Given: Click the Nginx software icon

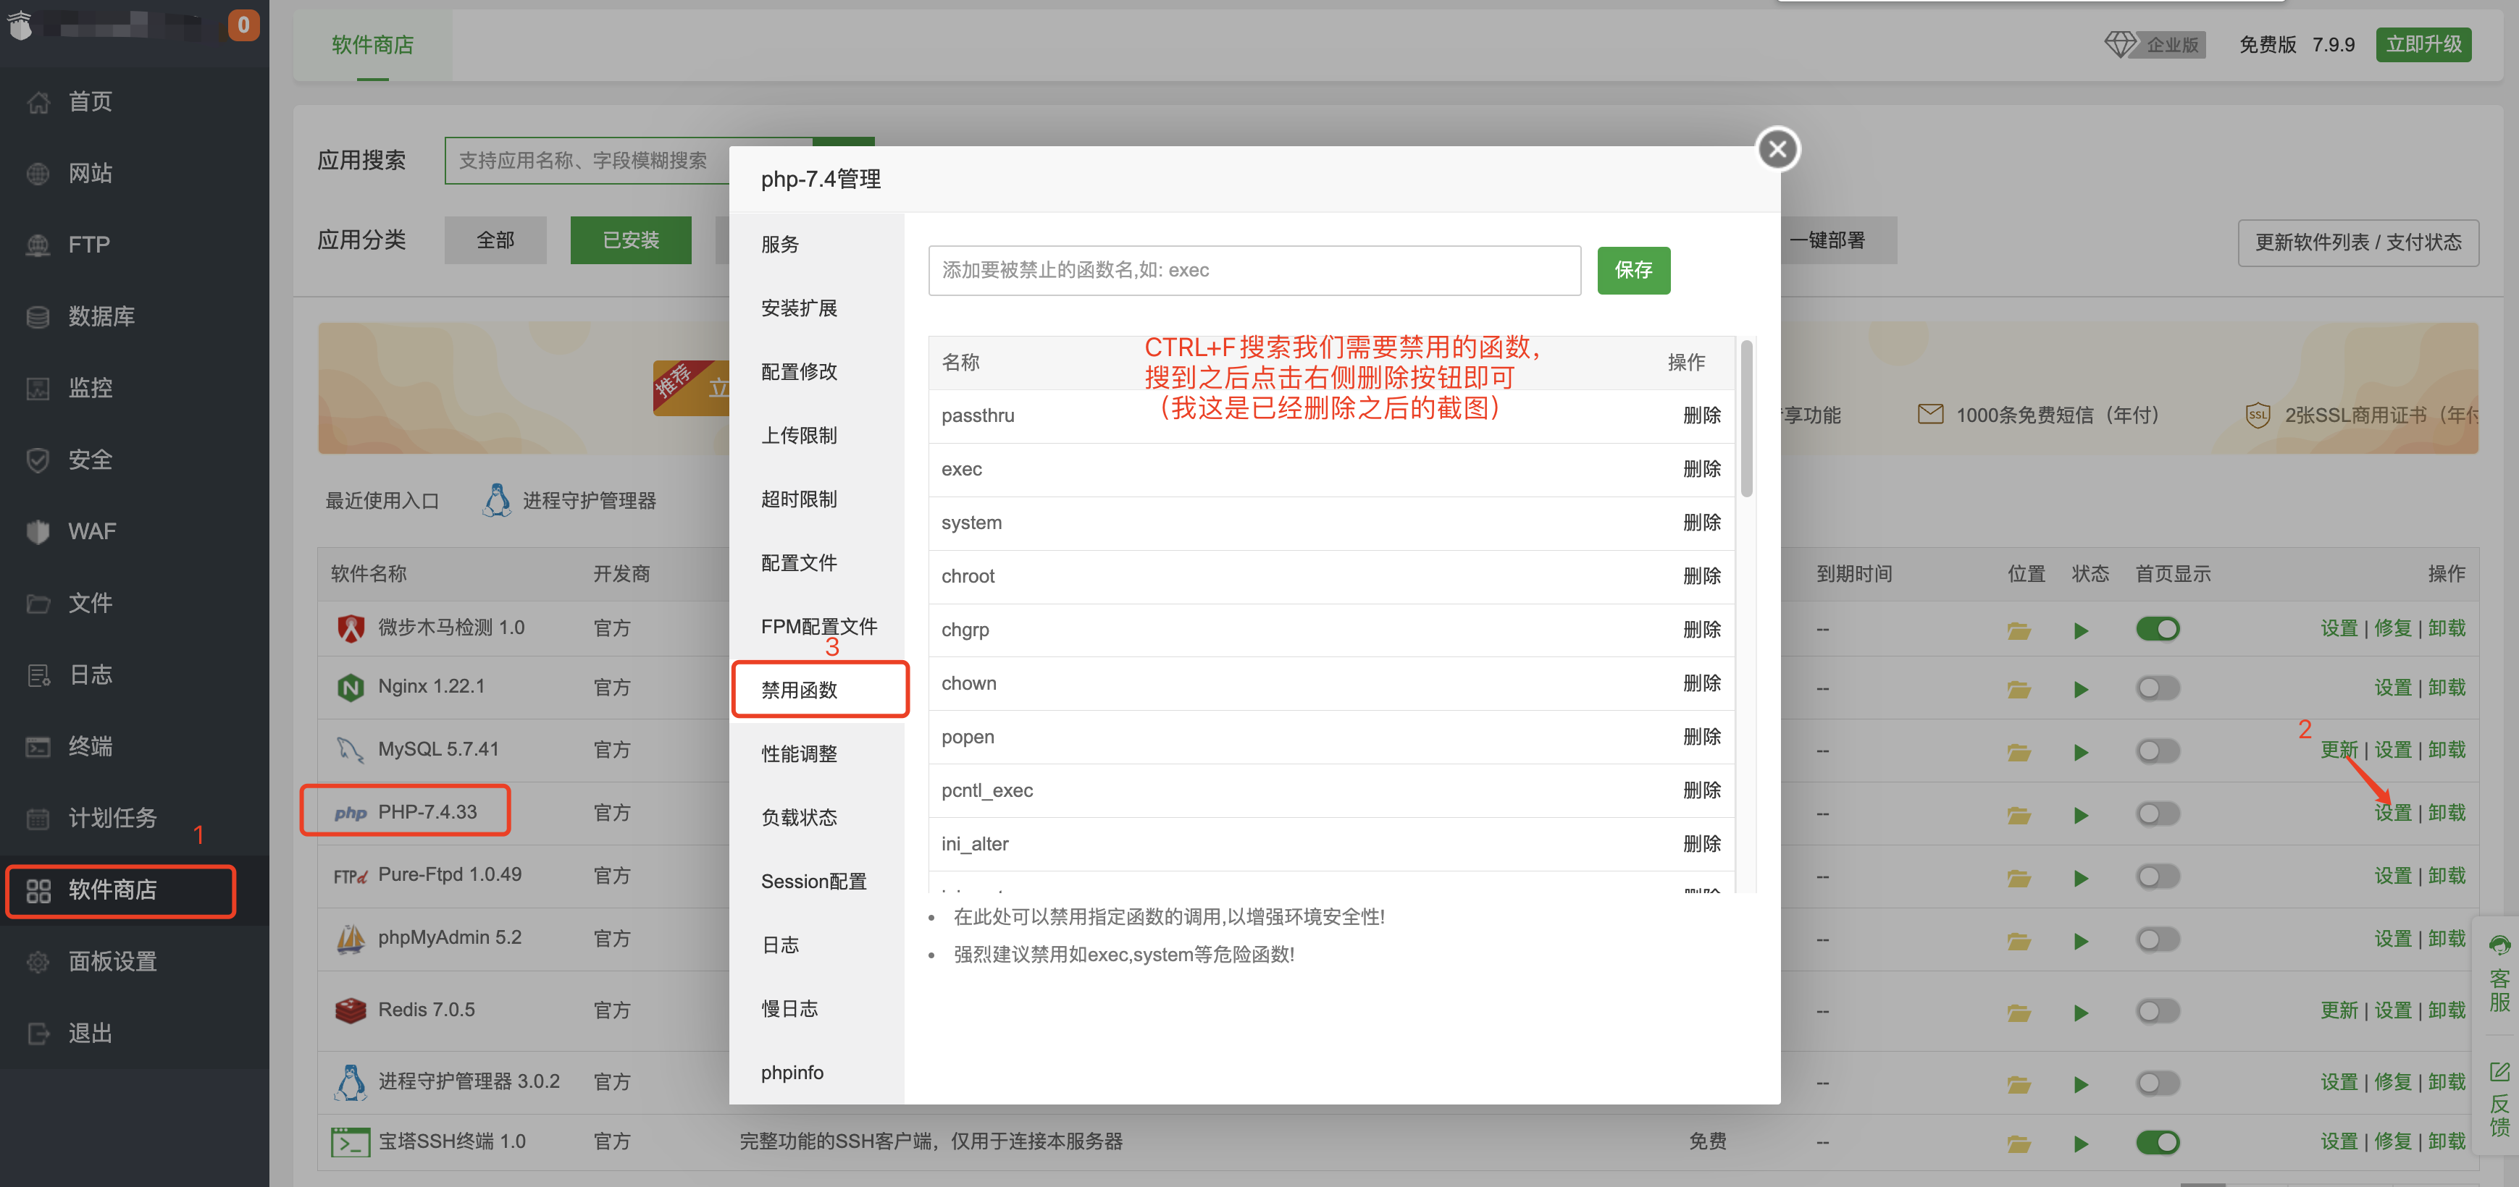Looking at the screenshot, I should [x=350, y=686].
